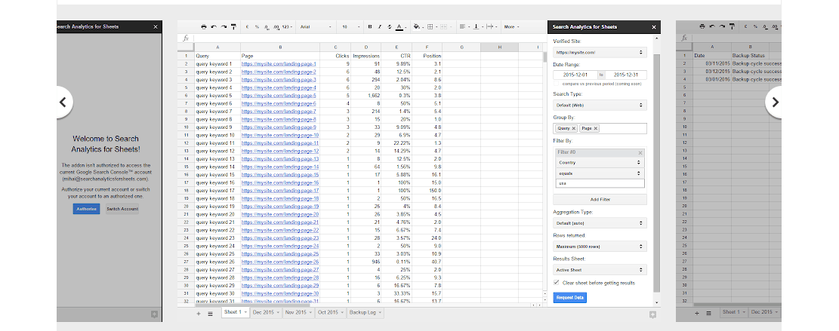839x331 pixels.
Task: Click the undo arrow icon
Action: (x=214, y=27)
